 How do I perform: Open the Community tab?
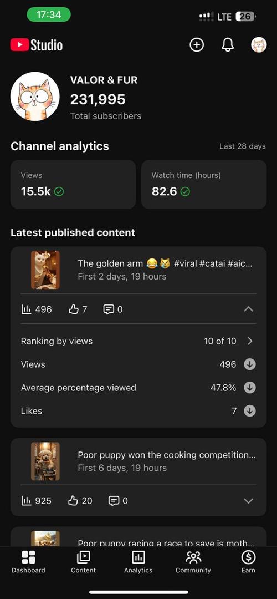click(193, 562)
